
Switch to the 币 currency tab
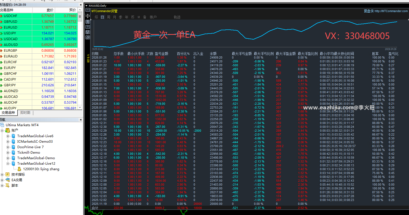[x=133, y=17]
